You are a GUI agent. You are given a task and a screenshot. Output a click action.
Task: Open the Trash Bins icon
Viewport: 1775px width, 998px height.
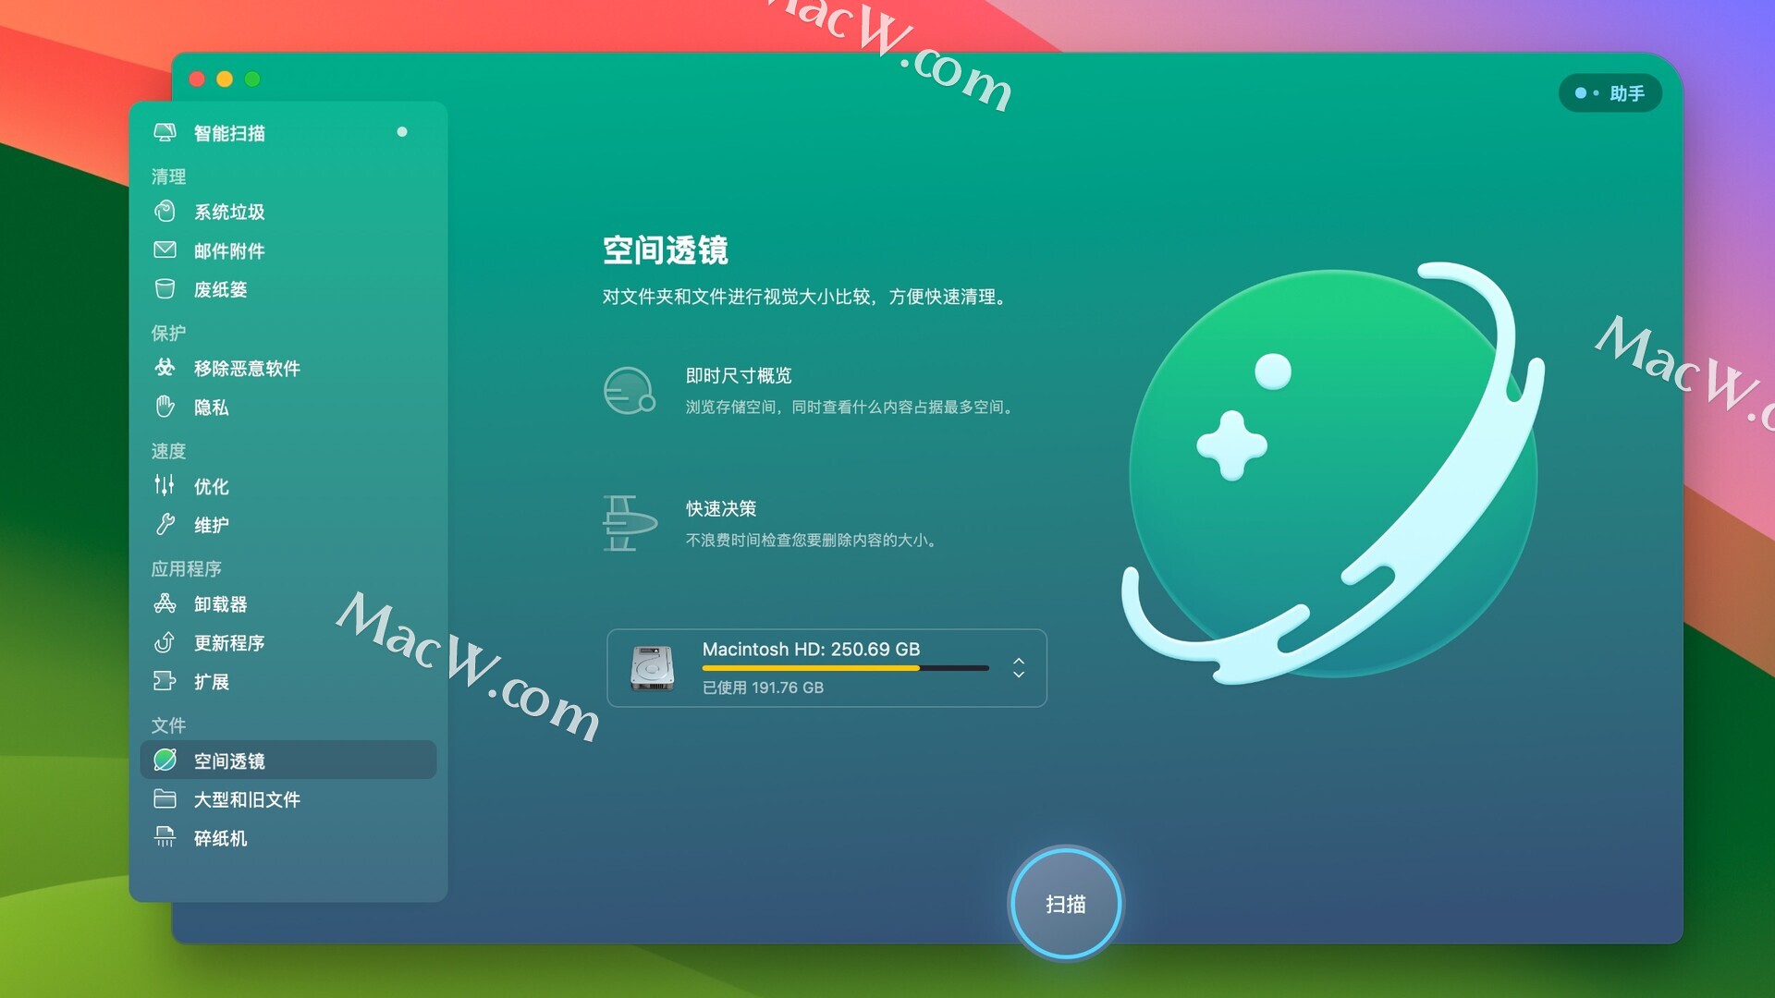(165, 289)
